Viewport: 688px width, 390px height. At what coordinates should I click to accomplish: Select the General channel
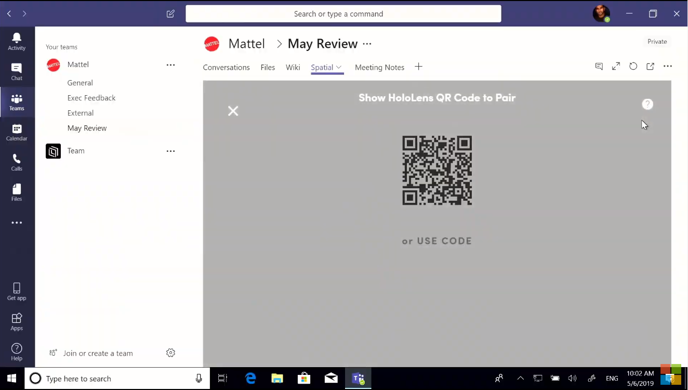80,83
